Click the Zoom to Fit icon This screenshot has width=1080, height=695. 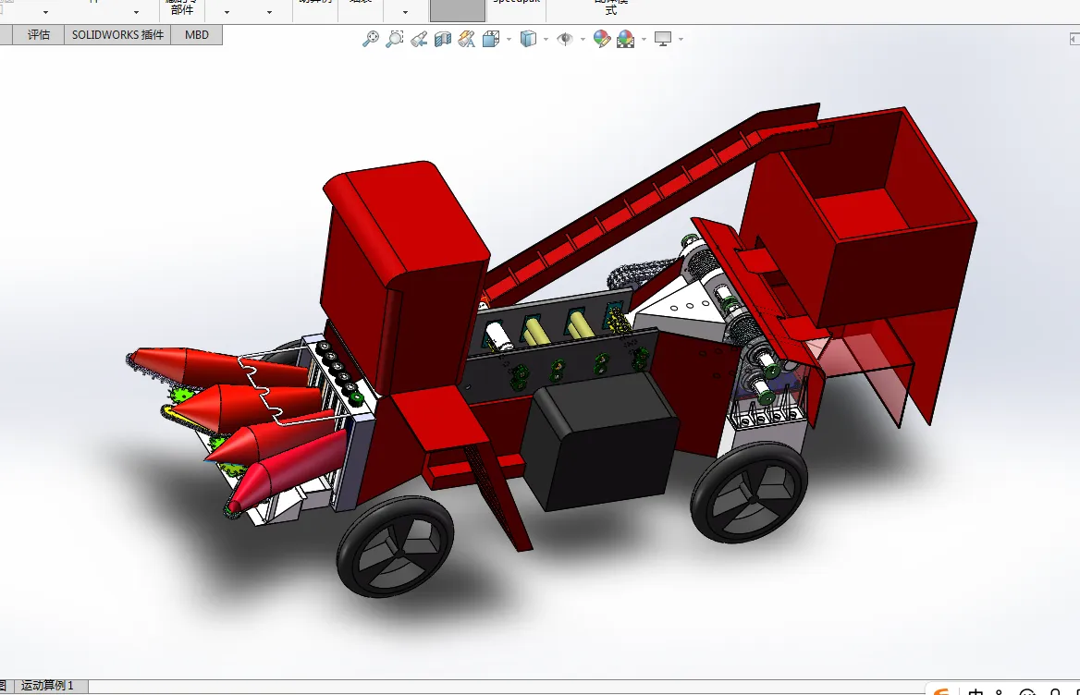pyautogui.click(x=371, y=39)
